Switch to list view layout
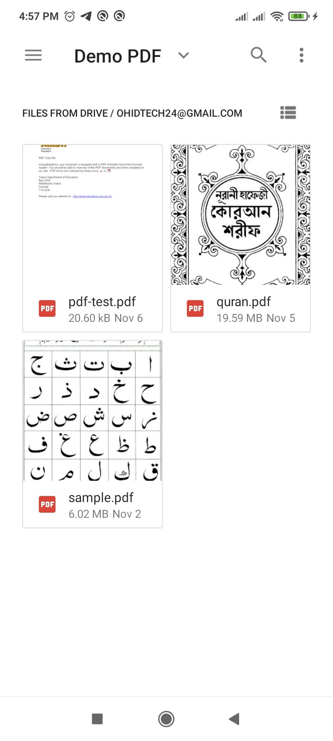 [288, 113]
